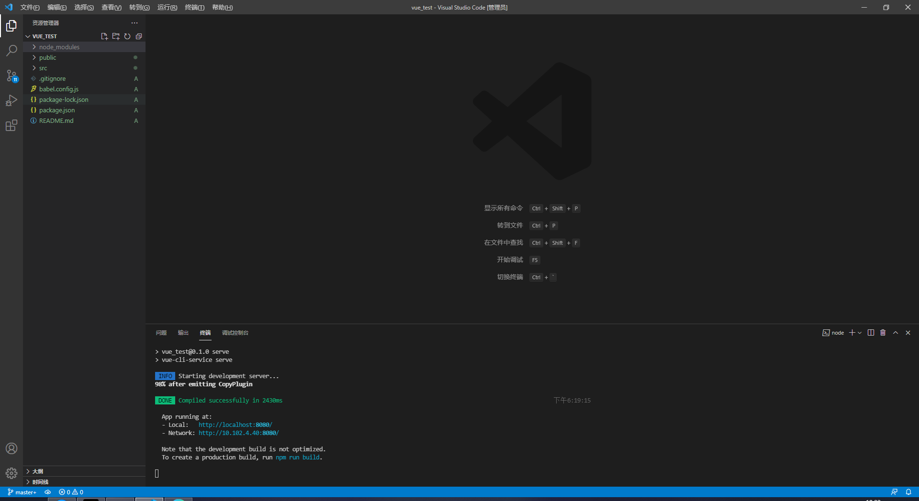The height and width of the screenshot is (501, 919).
Task: Maximize the terminal panel size
Action: (896, 333)
